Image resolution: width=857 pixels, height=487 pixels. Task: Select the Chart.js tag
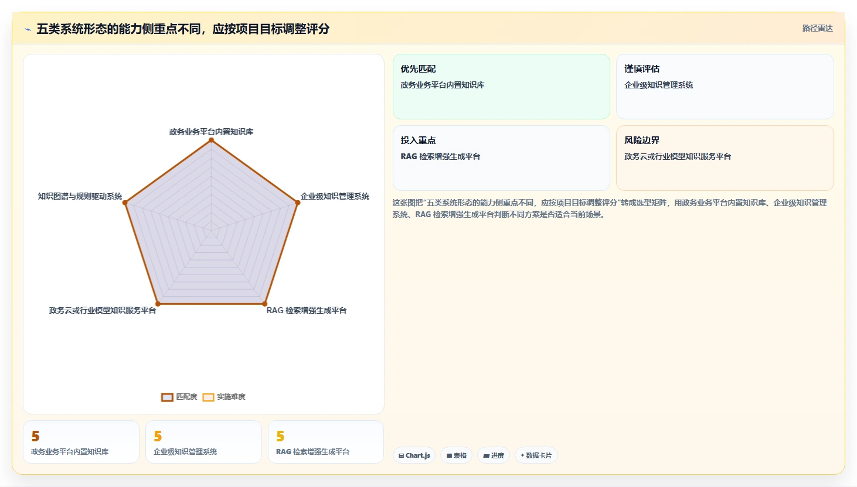414,455
